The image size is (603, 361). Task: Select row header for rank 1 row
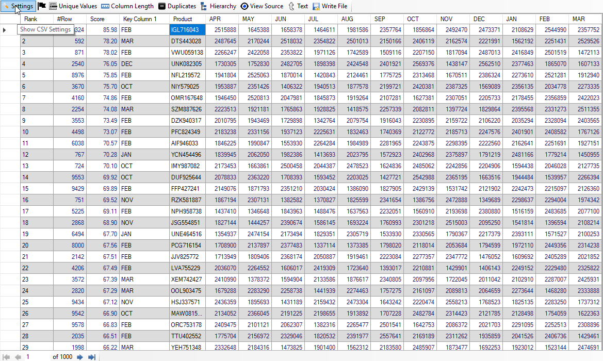(x=10, y=30)
